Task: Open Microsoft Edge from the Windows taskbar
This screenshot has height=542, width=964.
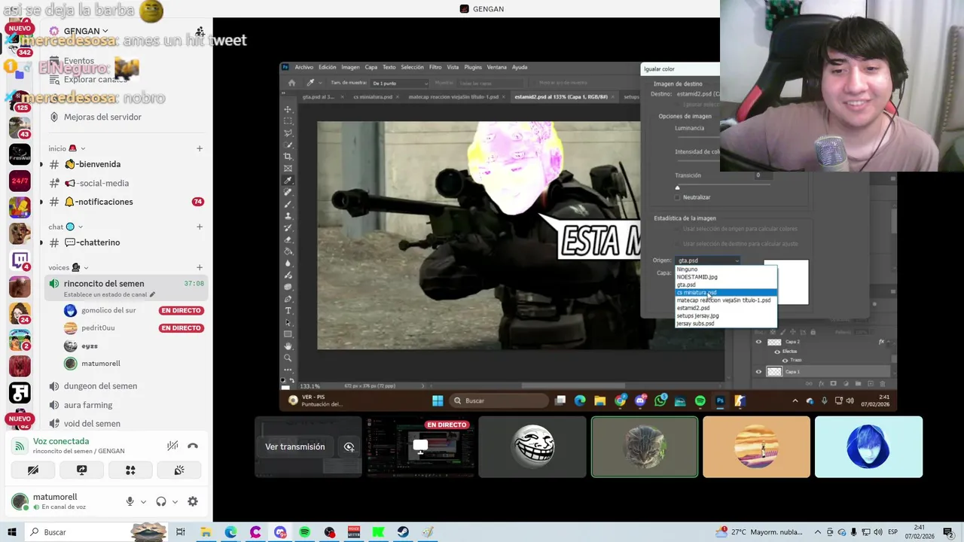Action: pyautogui.click(x=230, y=532)
